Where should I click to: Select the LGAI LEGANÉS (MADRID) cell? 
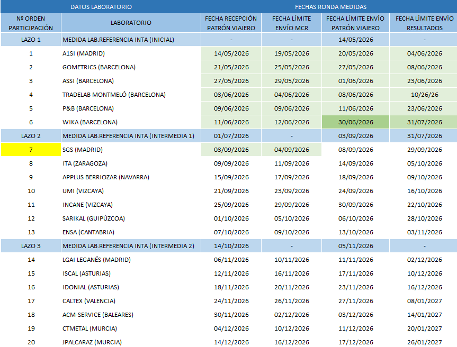coord(131,260)
